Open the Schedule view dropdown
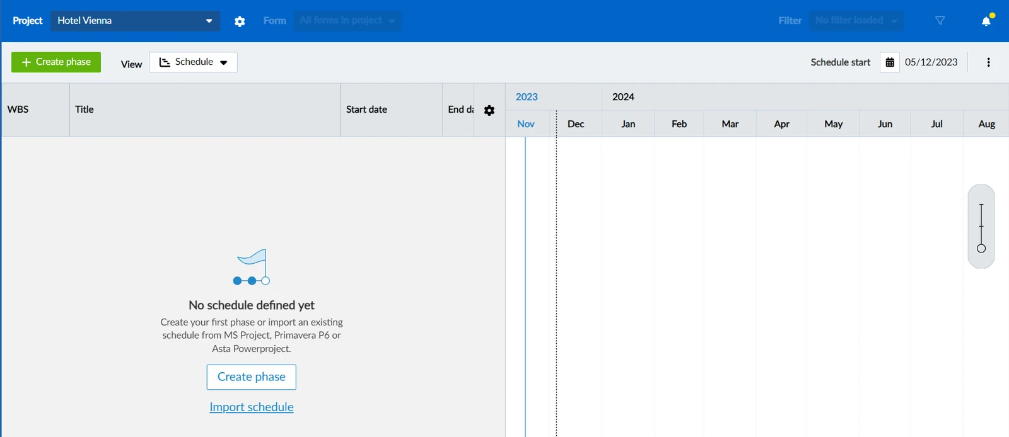The width and height of the screenshot is (1009, 437). (193, 62)
